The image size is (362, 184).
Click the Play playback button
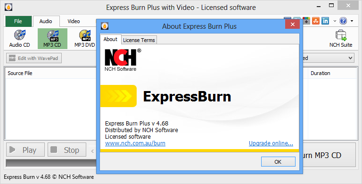25,150
